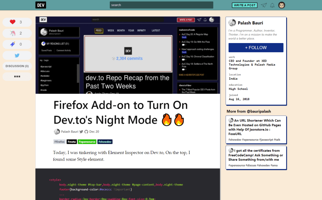This screenshot has width=322, height=200.
Task: Click avatar on FreeCodeCamp certificates card
Action: 231,150
